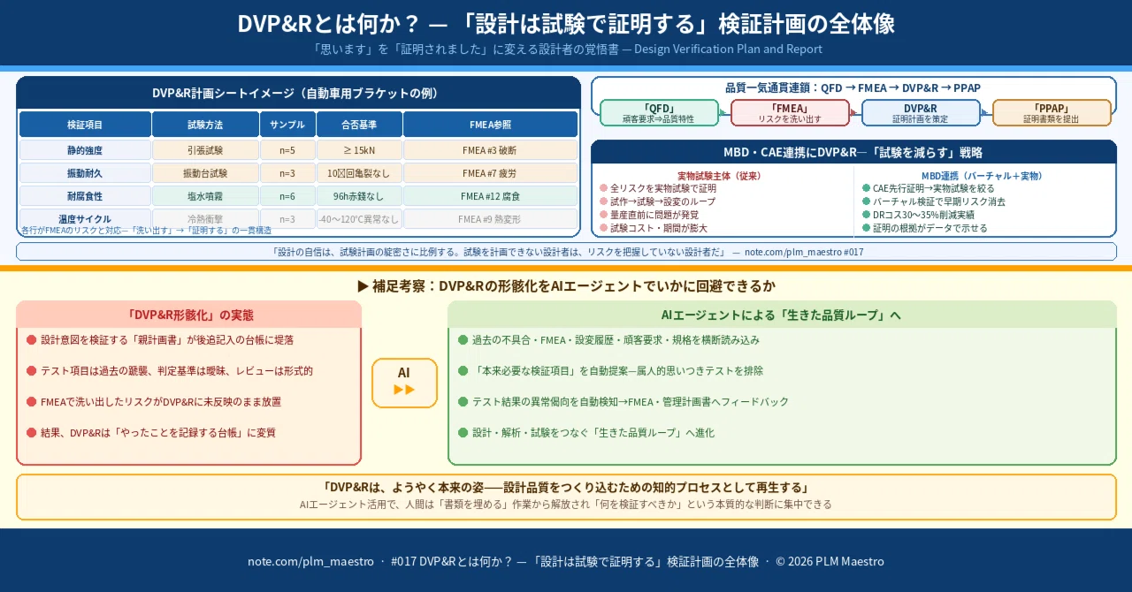Click the 合否基準 column header

(x=359, y=125)
